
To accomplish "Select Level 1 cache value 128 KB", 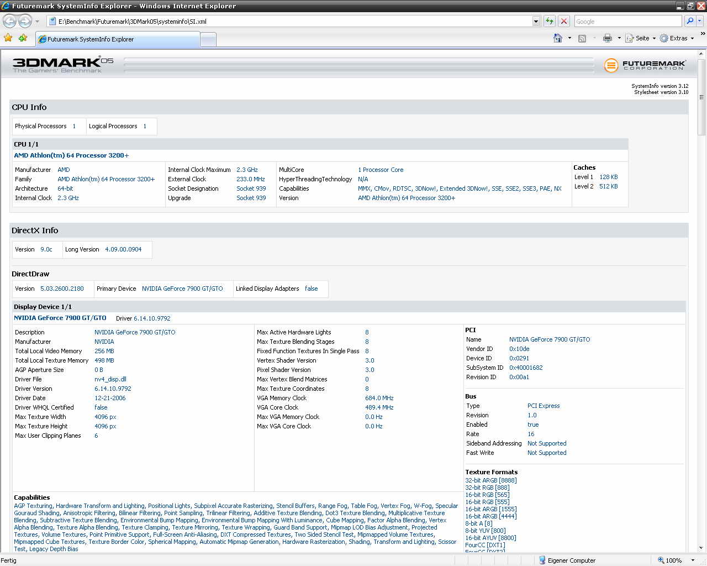I will (609, 177).
